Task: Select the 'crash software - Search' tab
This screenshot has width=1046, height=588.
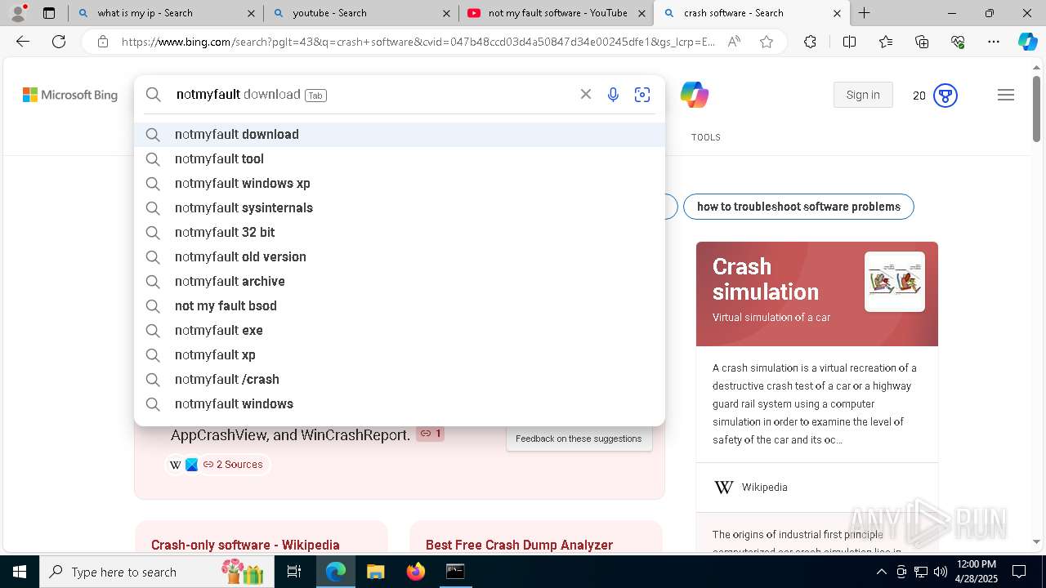Action: pyautogui.click(x=752, y=13)
